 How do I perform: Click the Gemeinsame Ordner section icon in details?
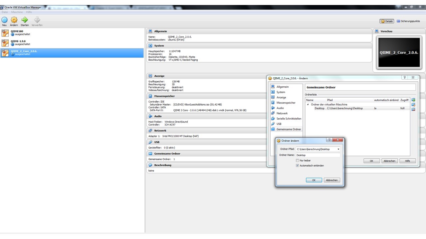tap(150, 154)
